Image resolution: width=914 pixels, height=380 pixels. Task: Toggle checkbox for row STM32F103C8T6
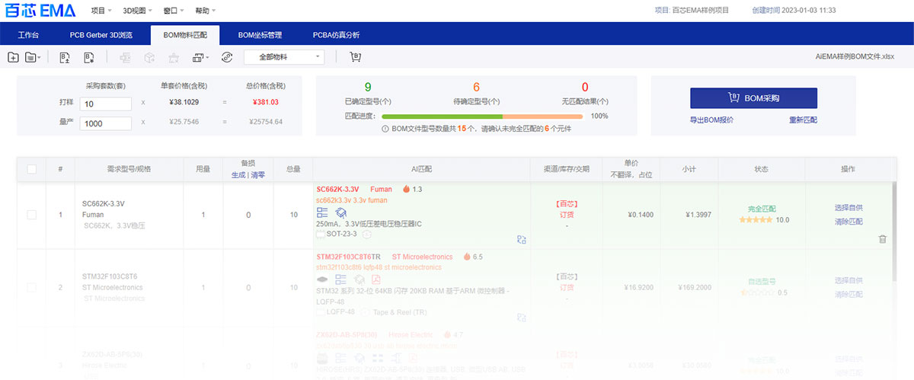click(32, 287)
